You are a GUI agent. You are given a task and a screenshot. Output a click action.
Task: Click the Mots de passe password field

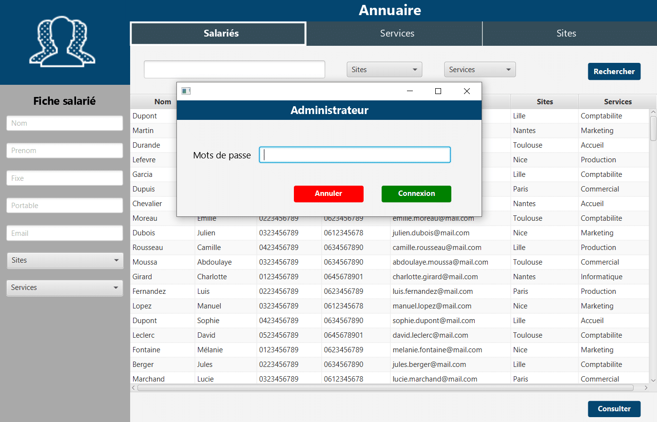pyautogui.click(x=354, y=154)
